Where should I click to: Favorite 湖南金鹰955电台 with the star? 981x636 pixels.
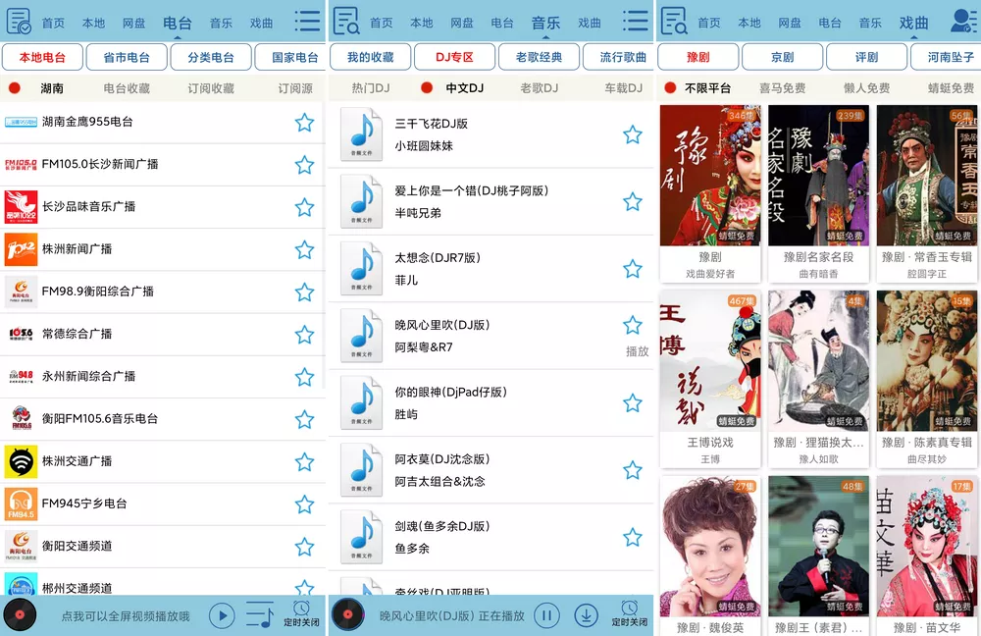click(305, 121)
